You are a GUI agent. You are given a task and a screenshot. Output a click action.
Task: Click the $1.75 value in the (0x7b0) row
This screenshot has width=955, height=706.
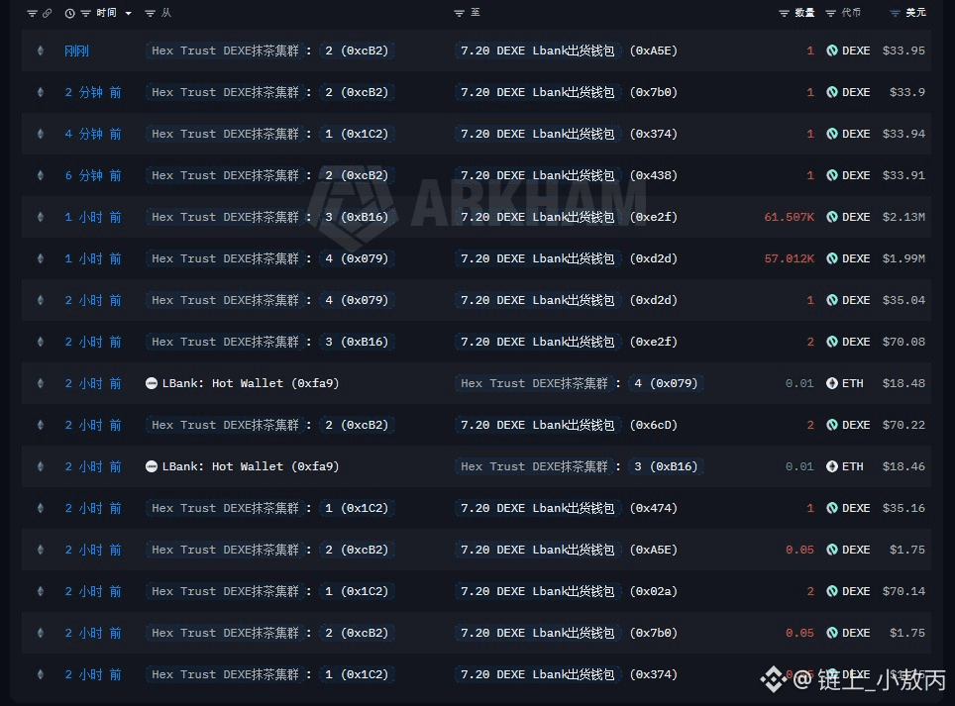click(907, 633)
